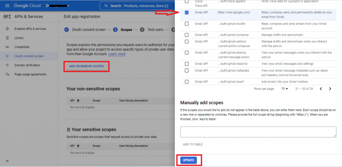The image size is (342, 167).
Task: Click the APIs & Services API icon
Action: [x=7, y=17]
